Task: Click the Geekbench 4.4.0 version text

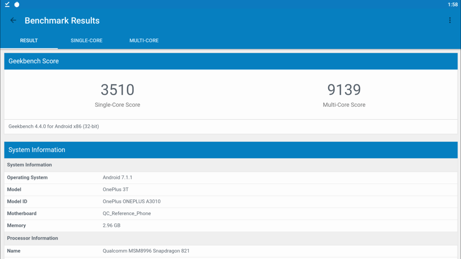Action: (54, 126)
